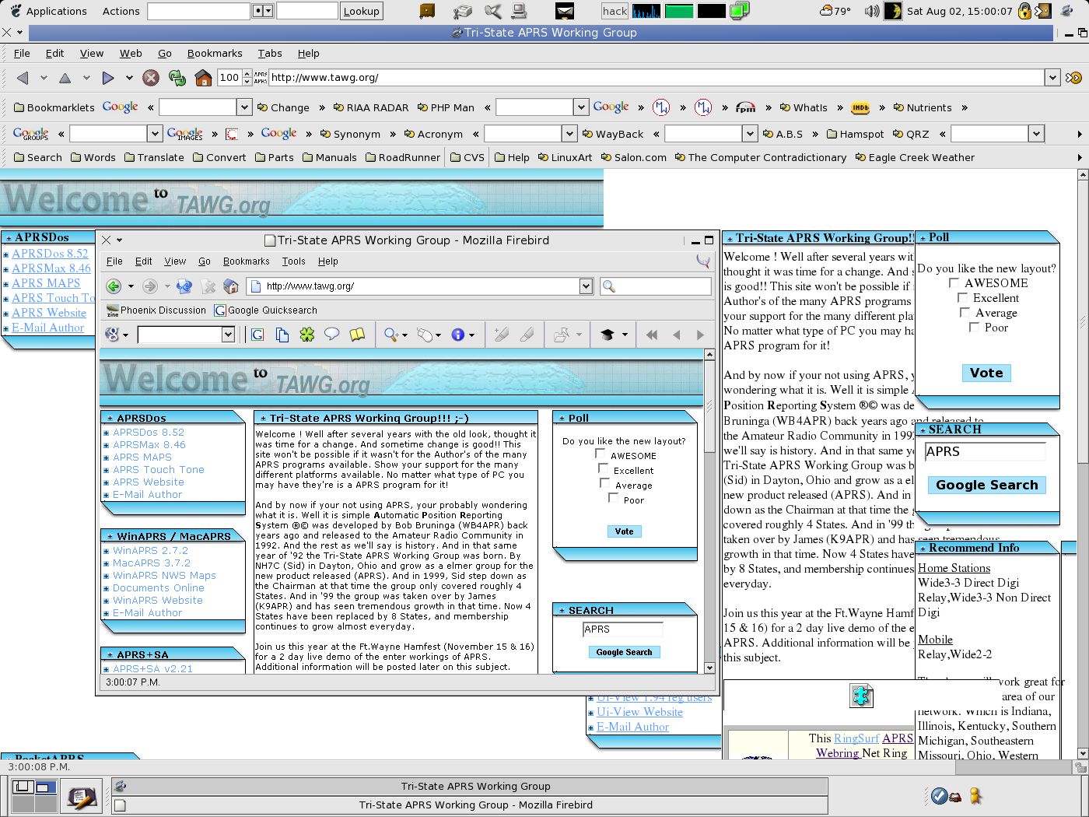
Task: Open the APRSDos 8.52 link in Galeon page
Action: click(x=50, y=254)
